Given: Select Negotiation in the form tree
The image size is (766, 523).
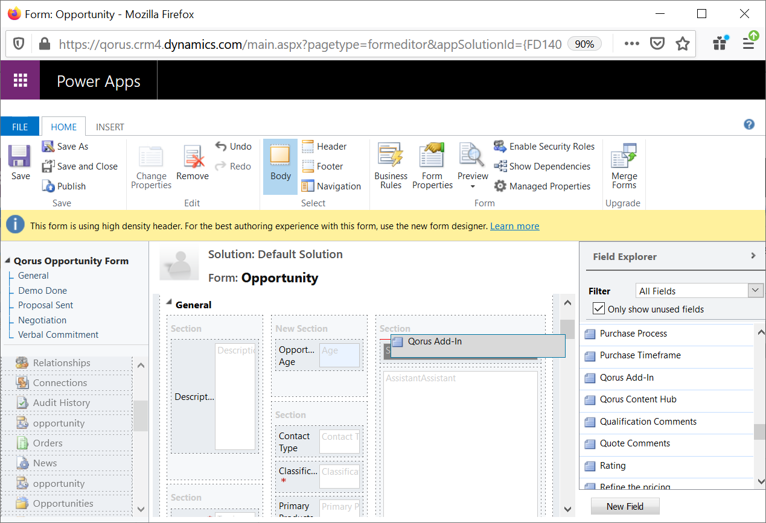Looking at the screenshot, I should click(42, 320).
